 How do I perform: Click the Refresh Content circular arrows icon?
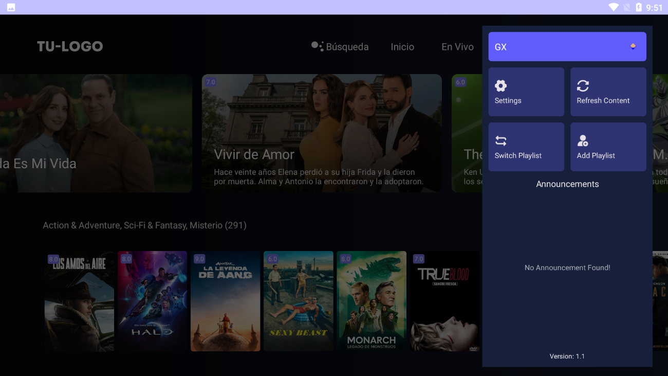pyautogui.click(x=583, y=86)
